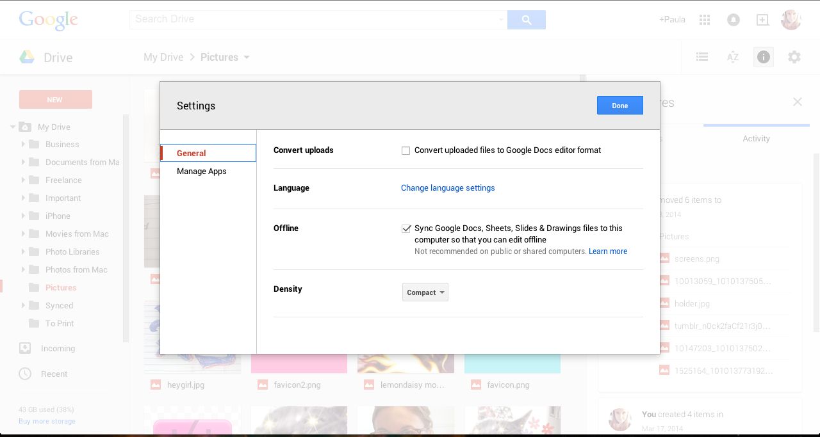The height and width of the screenshot is (437, 820).
Task: Open the Change language settings link
Action: pyautogui.click(x=448, y=188)
